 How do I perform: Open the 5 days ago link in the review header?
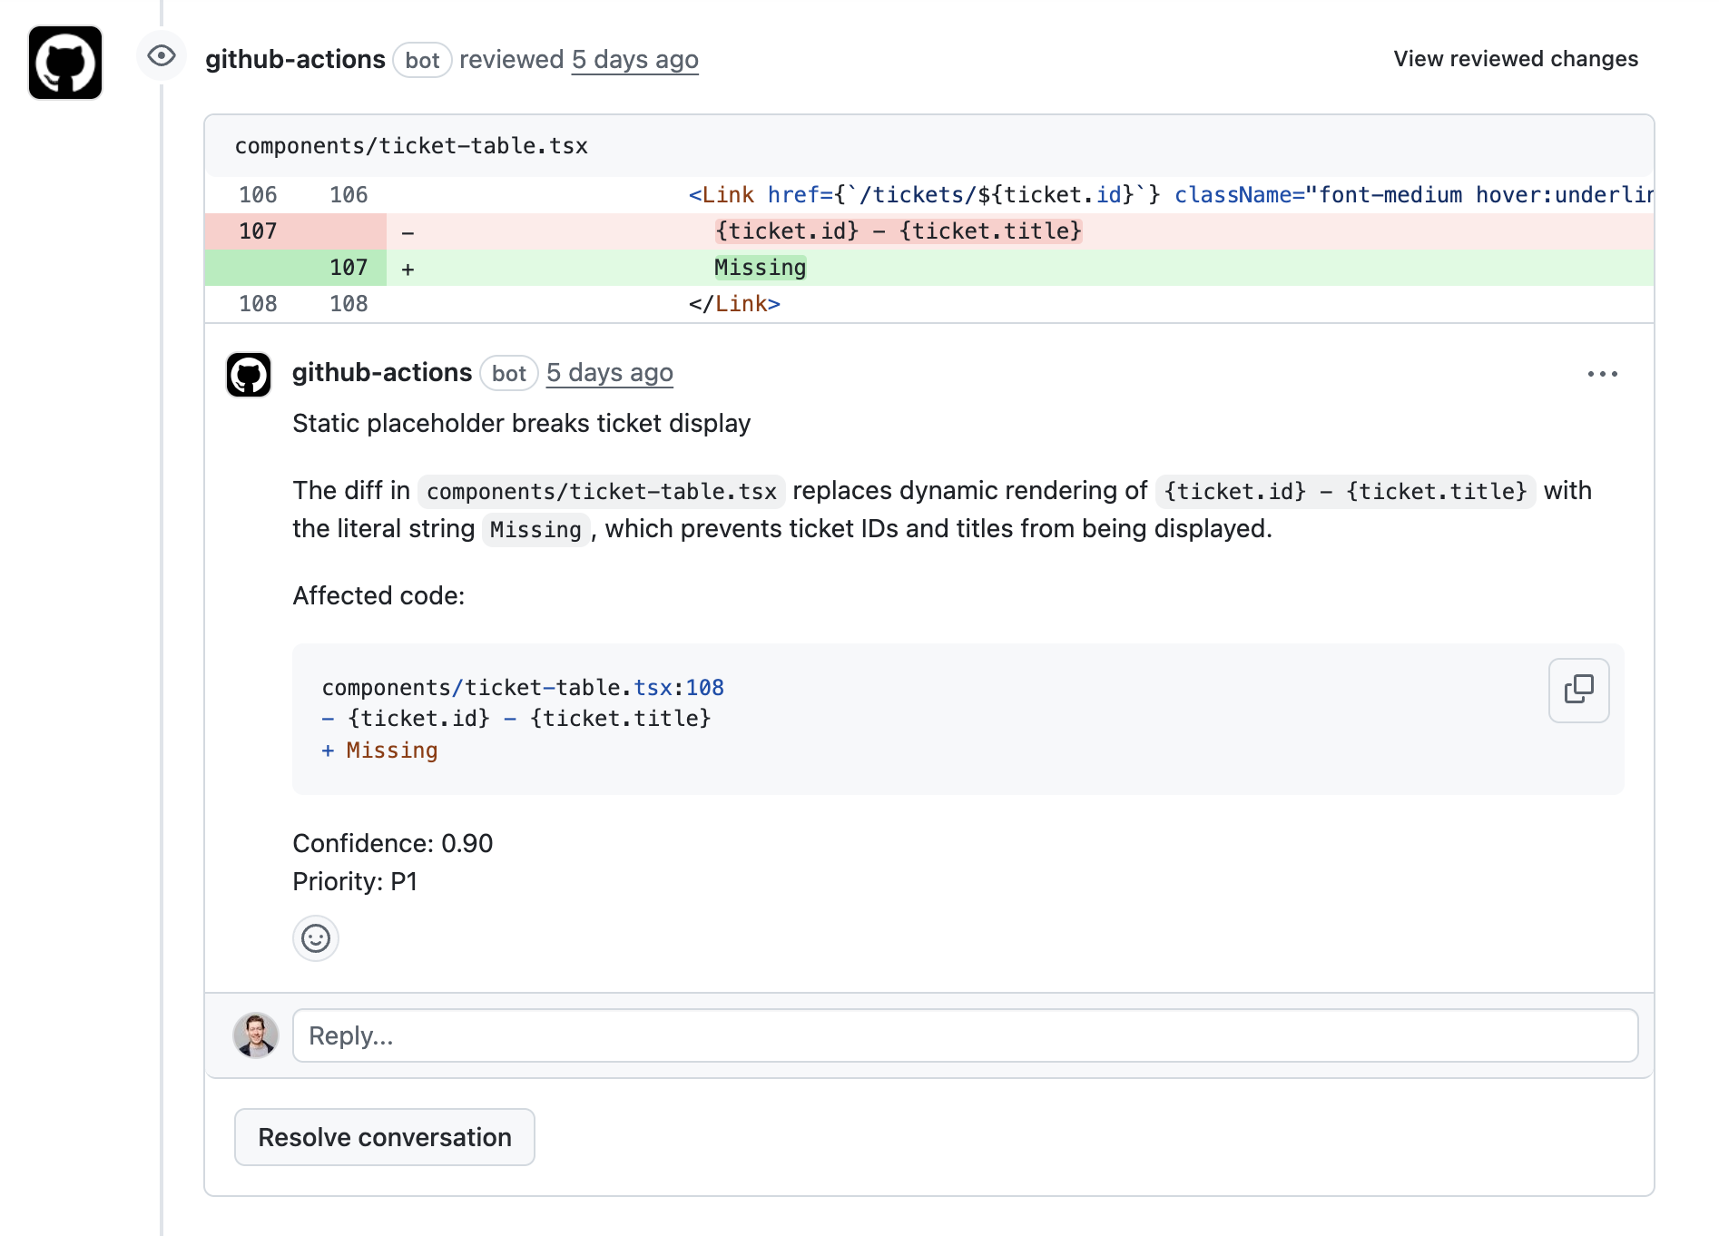point(634,59)
